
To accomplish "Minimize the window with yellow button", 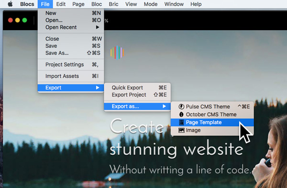I will pos(18,20).
